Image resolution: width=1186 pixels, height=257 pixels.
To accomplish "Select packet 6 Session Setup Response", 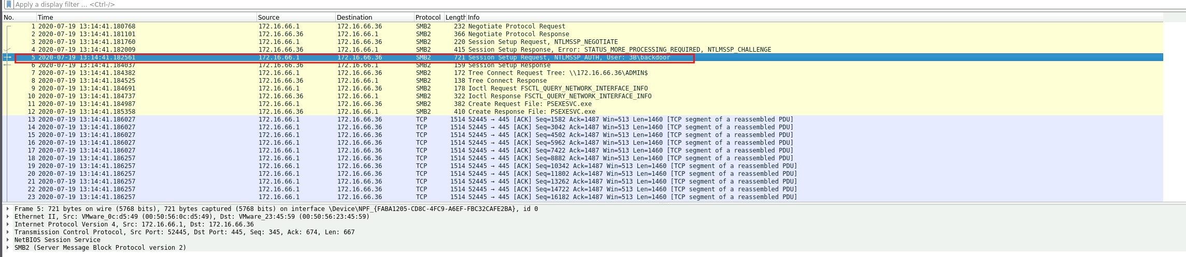I will [583, 65].
